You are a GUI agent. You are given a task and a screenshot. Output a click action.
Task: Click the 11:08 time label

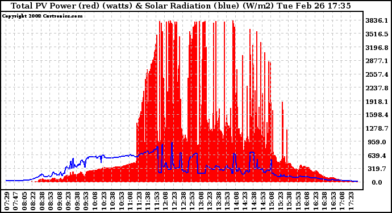click(x=130, y=201)
